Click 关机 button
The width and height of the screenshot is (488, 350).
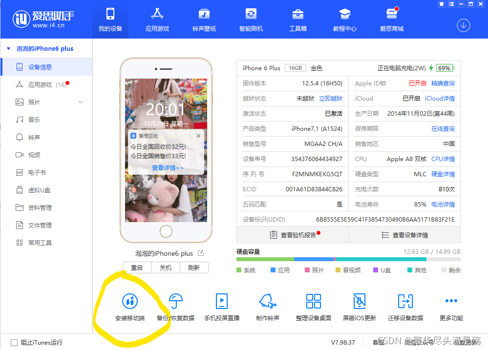[166, 268]
